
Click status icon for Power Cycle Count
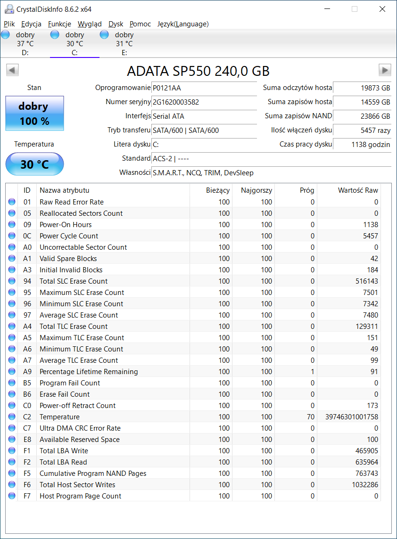(x=12, y=236)
